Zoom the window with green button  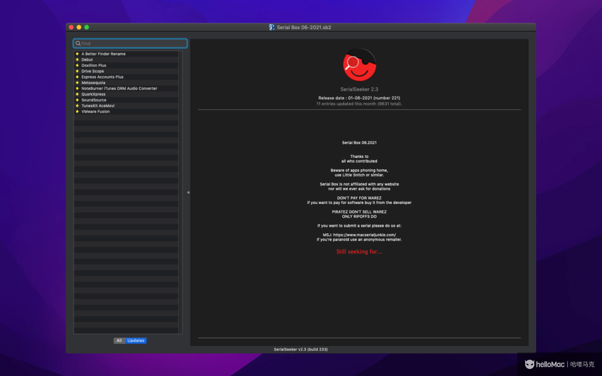(x=87, y=27)
